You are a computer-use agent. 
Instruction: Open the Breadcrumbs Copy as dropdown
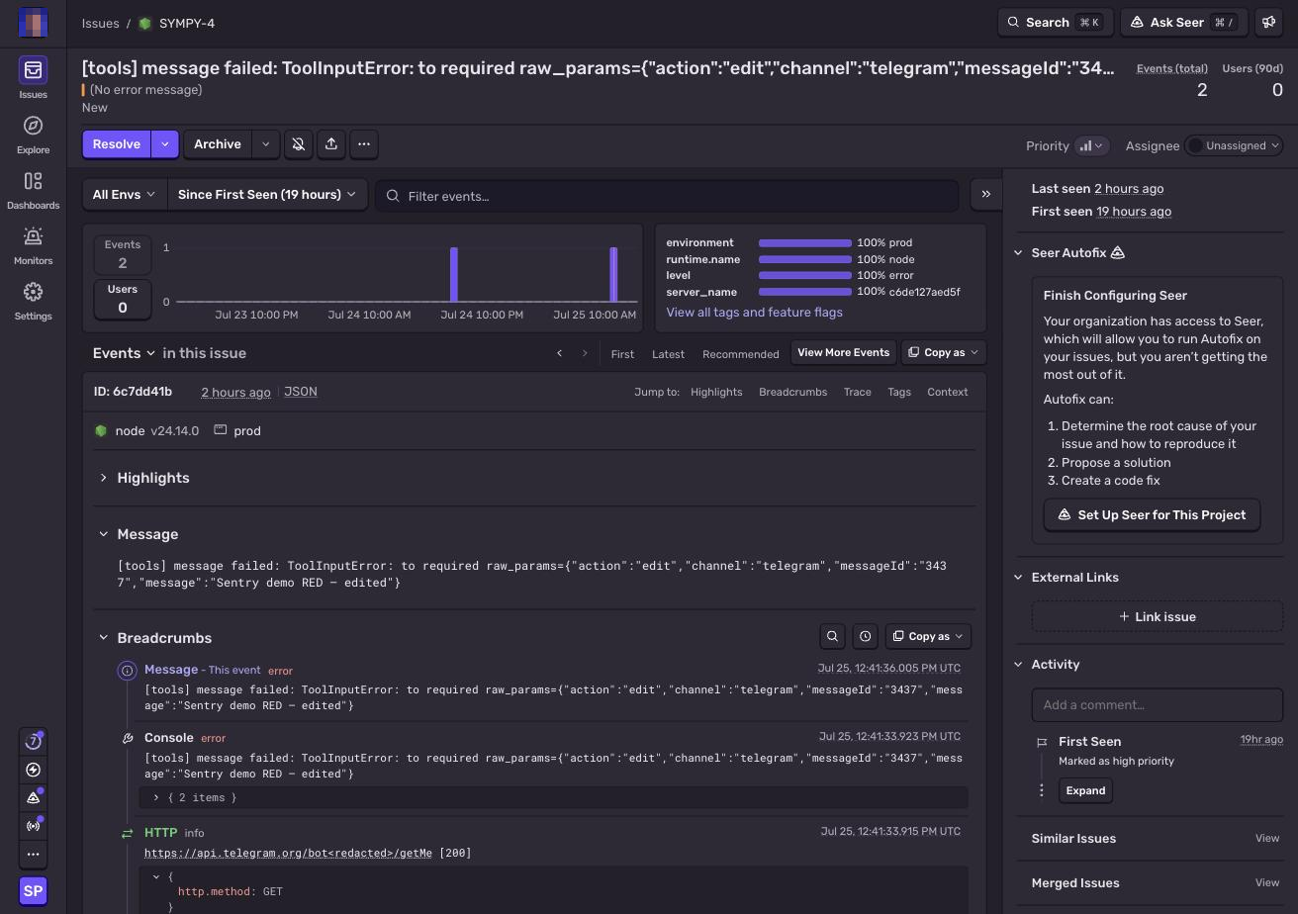tap(928, 636)
